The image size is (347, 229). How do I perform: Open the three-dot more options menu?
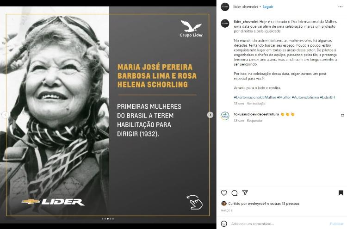(341, 7)
